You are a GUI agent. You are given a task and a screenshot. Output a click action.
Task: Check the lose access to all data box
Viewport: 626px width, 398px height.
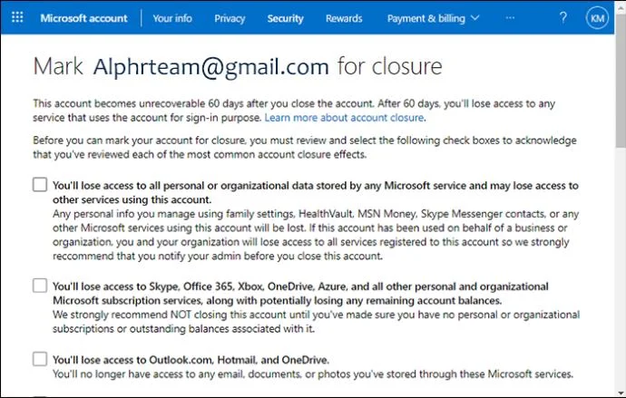coord(40,185)
